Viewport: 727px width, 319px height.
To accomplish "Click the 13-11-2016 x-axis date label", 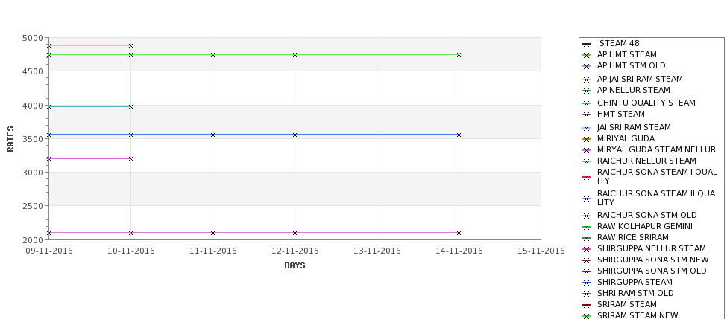I will pos(377,251).
